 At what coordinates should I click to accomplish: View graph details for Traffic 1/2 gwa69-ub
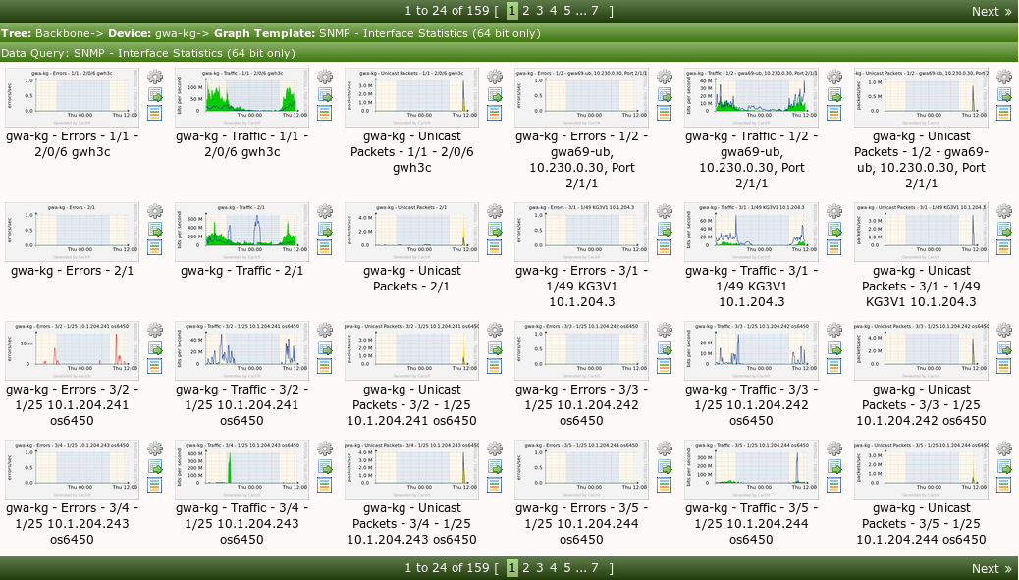834,113
